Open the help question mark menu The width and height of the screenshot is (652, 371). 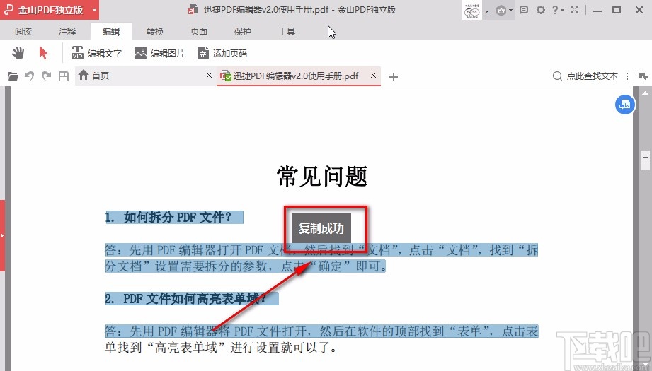558,10
